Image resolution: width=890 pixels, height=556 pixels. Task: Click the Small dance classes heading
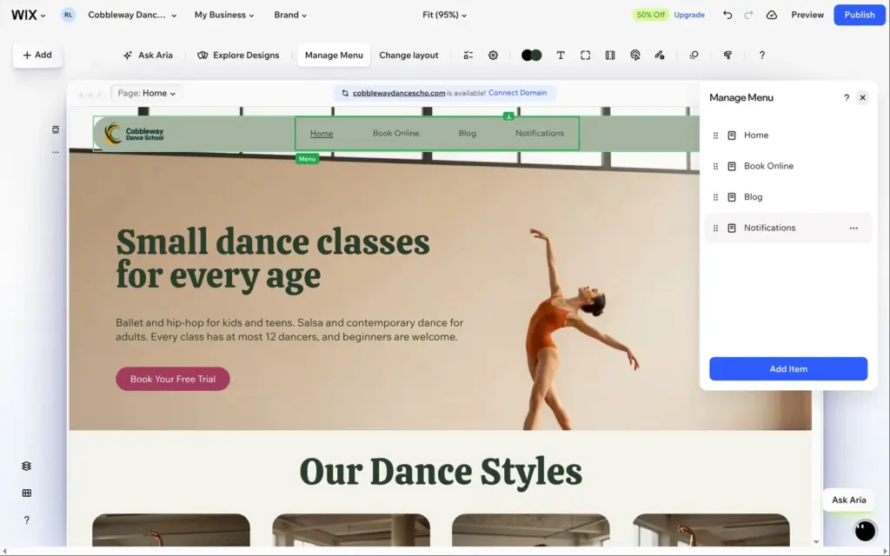pos(272,259)
